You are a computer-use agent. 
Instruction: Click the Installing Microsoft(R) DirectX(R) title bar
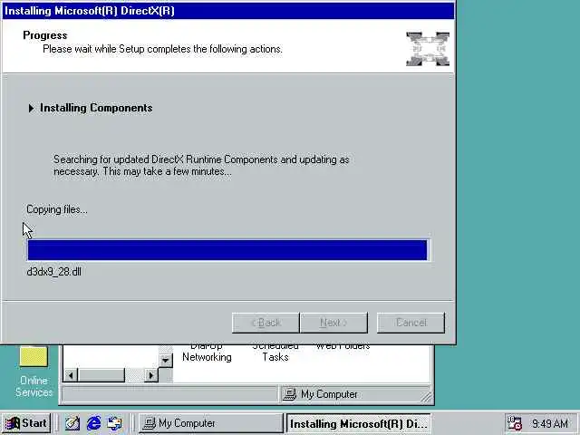pyautogui.click(x=228, y=11)
